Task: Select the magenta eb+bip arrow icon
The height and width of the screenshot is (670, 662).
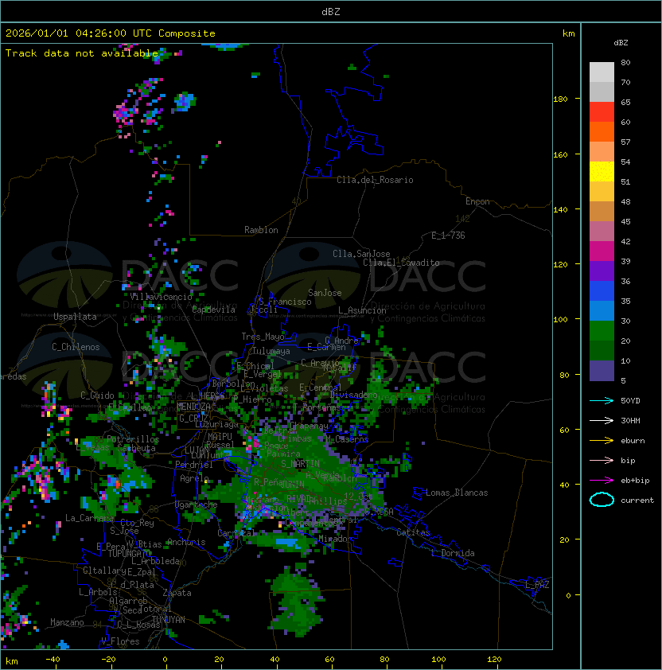Action: 602,480
